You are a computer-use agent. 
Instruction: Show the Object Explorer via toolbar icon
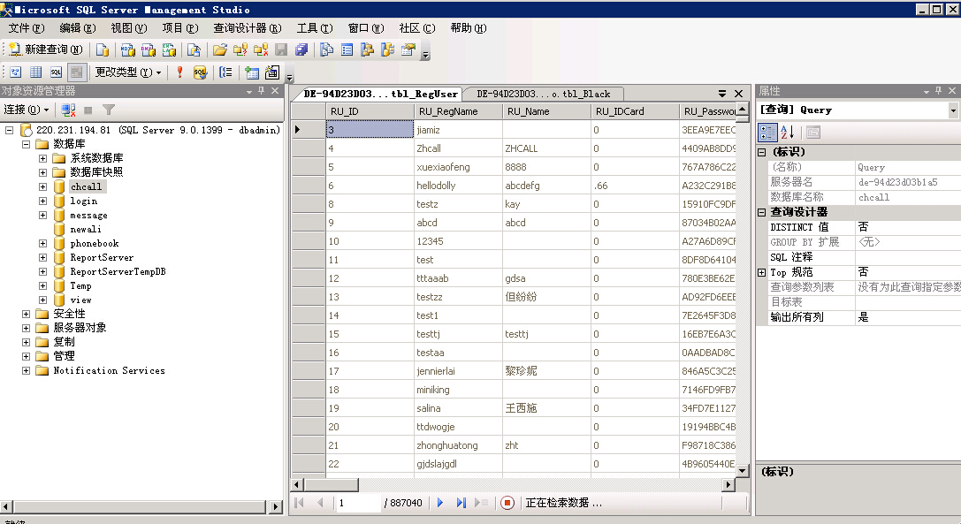pyautogui.click(x=367, y=49)
